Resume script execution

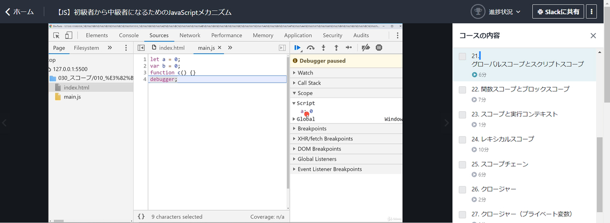[298, 48]
